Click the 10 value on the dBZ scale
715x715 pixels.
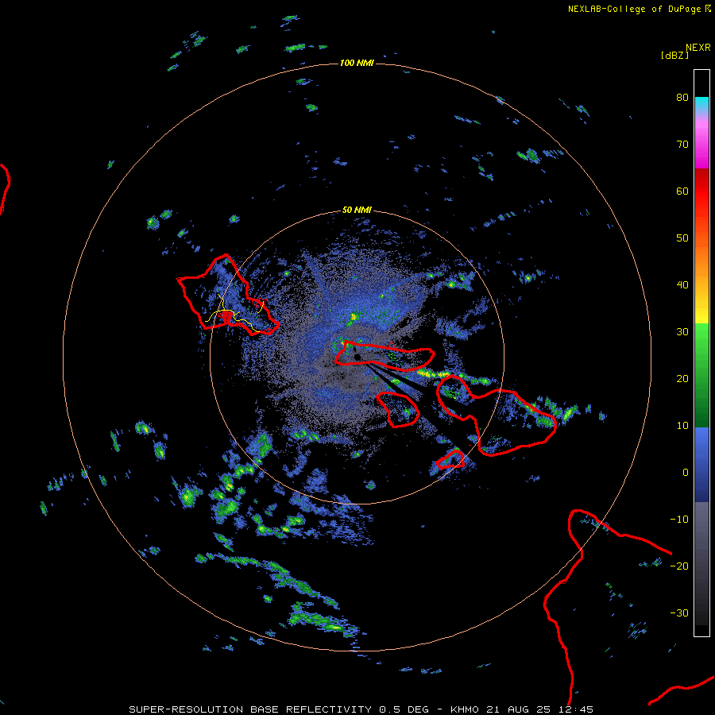[x=682, y=426]
